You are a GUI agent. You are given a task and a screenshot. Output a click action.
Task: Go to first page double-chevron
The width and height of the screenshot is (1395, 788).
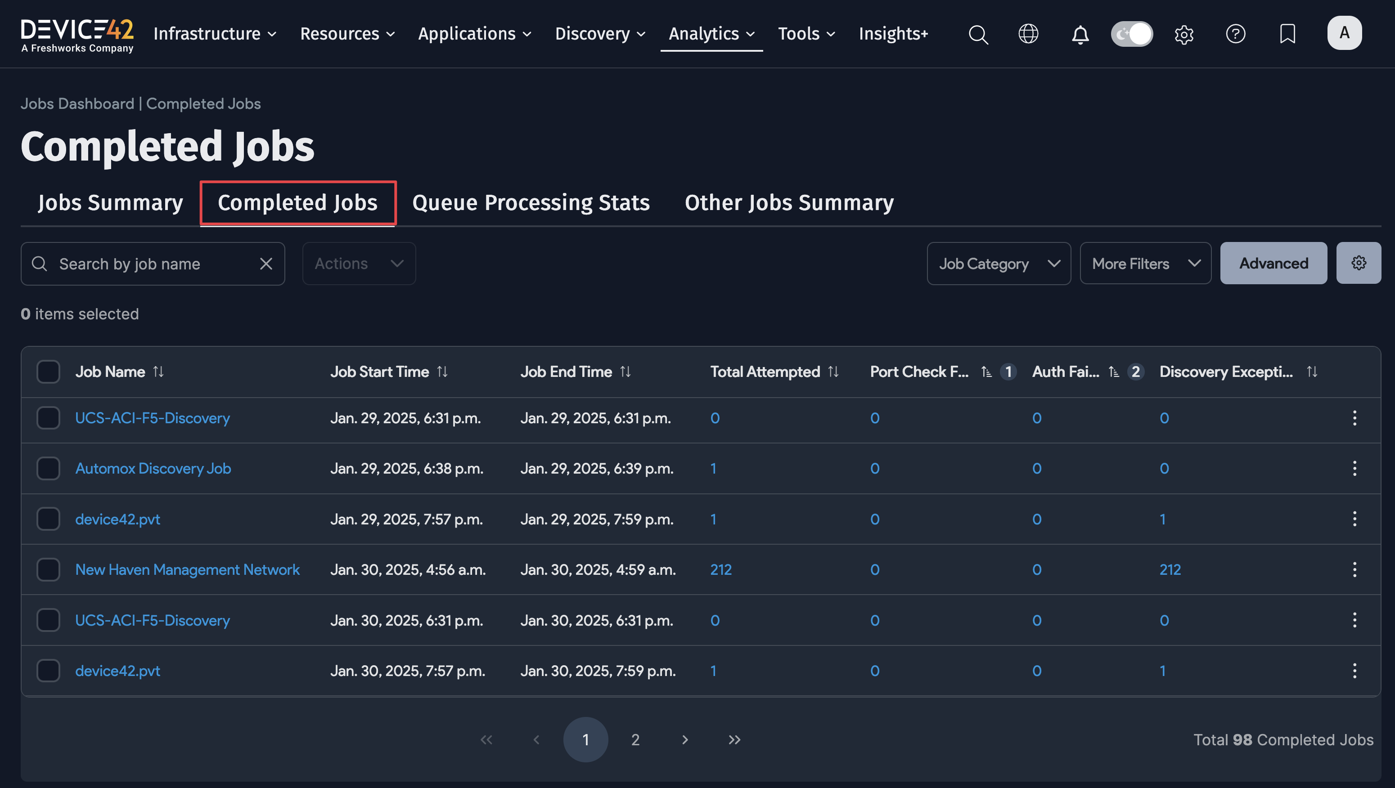point(486,739)
